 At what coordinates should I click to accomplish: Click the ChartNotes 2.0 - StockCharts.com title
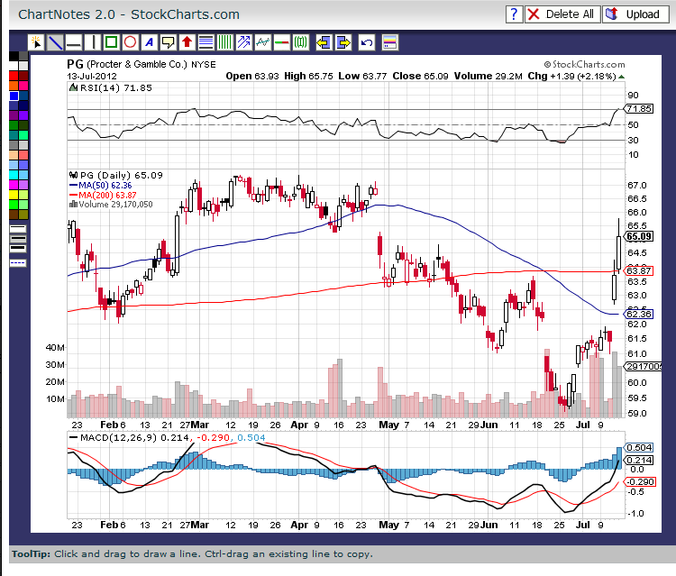(x=129, y=14)
